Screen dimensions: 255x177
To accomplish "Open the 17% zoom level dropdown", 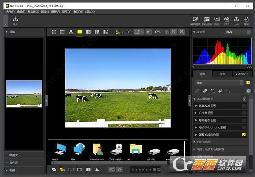I will (161, 32).
